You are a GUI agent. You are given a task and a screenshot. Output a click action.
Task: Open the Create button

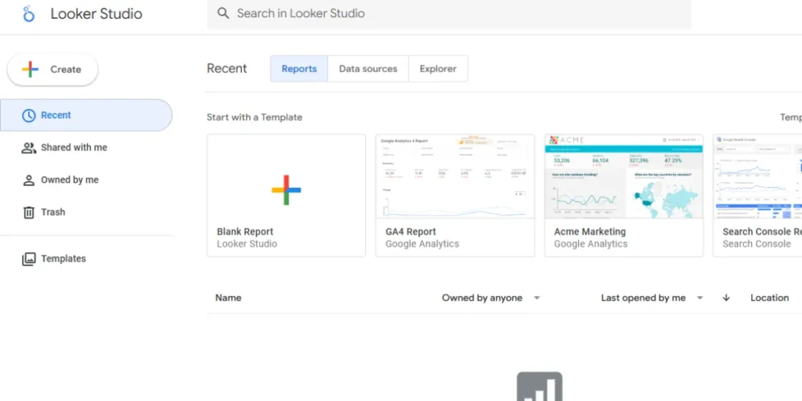52,69
